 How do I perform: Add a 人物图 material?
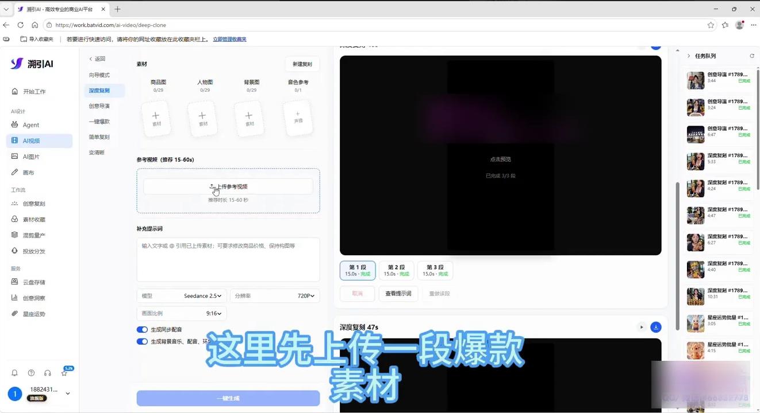pos(202,119)
